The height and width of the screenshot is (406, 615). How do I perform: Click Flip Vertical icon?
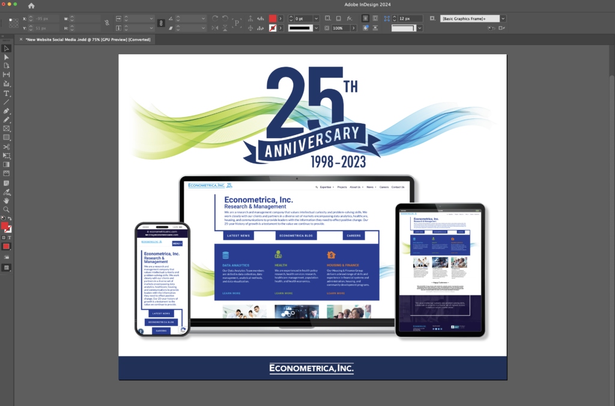coord(225,28)
